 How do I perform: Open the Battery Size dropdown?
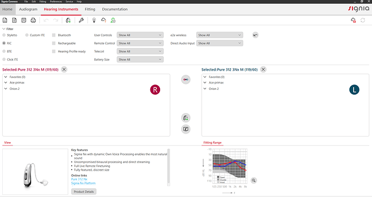[140, 59]
